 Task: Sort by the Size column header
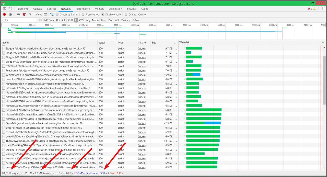(x=162, y=43)
